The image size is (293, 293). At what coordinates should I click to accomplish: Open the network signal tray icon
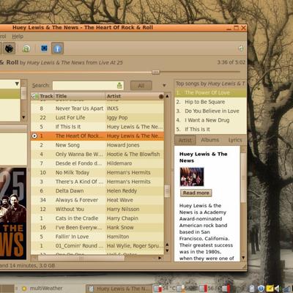pyautogui.click(x=286, y=289)
